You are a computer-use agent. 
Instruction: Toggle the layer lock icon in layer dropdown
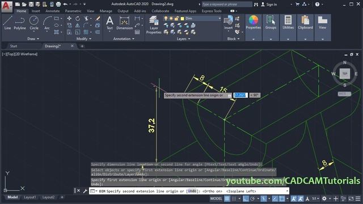(176, 19)
